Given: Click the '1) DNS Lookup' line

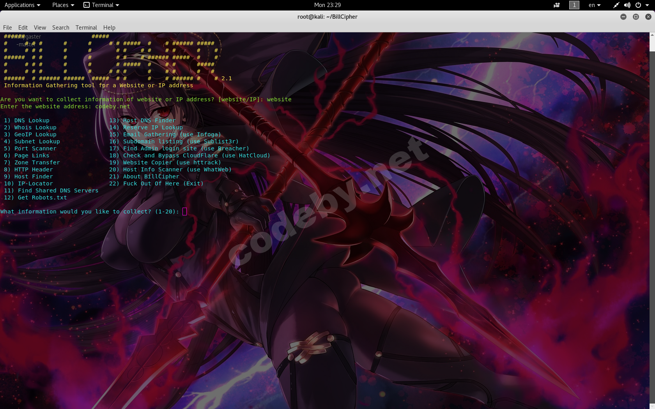Looking at the screenshot, I should pyautogui.click(x=27, y=120).
